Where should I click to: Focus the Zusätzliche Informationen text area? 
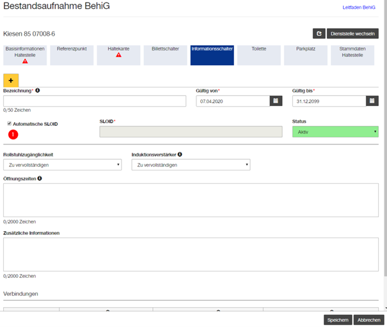tap(191, 255)
